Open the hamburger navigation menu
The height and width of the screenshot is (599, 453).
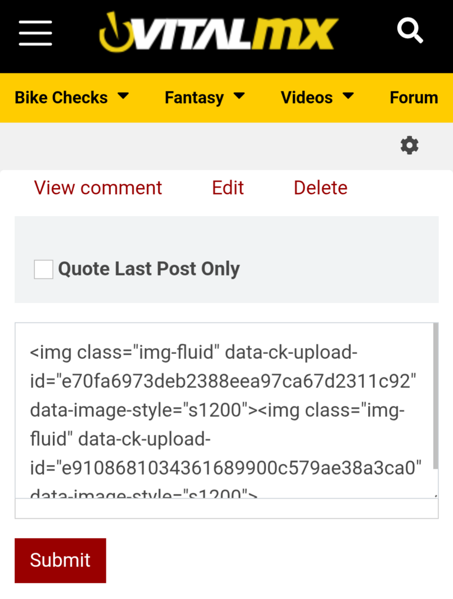[x=35, y=33]
